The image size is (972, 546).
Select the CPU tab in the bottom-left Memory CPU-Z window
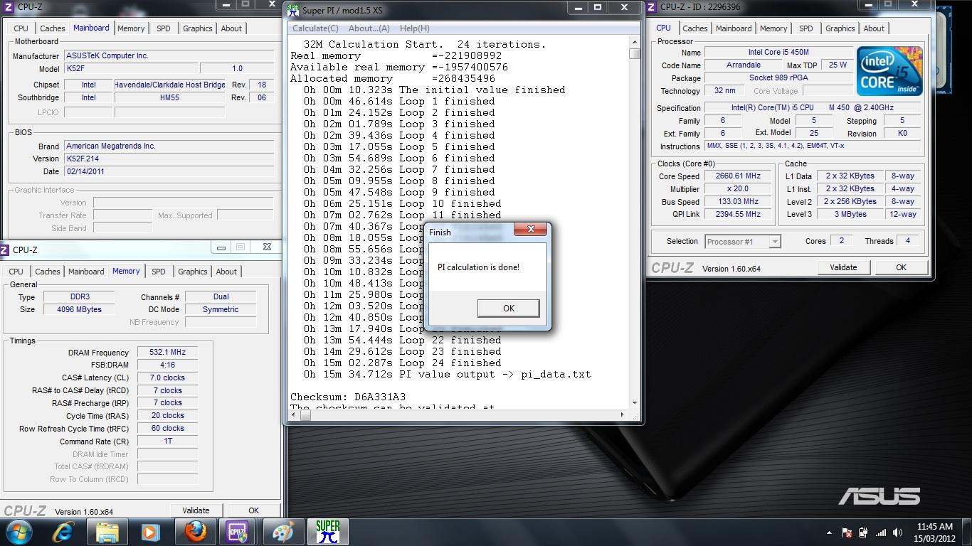tap(16, 272)
